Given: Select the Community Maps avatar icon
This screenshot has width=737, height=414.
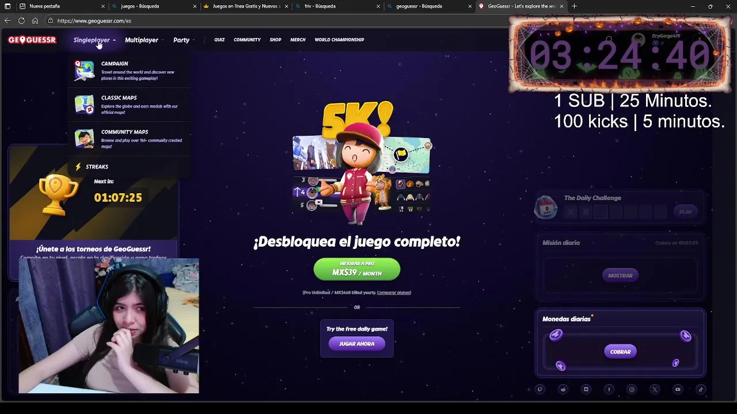Looking at the screenshot, I should pos(84,139).
